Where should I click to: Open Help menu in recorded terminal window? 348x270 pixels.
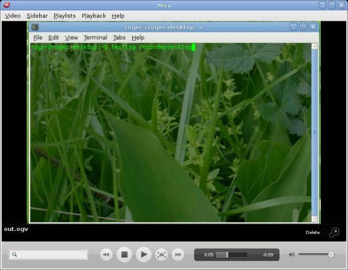[x=138, y=37]
